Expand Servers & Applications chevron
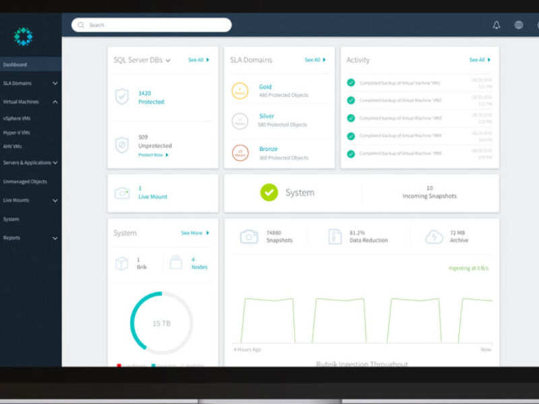Viewport: 539px width, 404px height. click(x=55, y=163)
